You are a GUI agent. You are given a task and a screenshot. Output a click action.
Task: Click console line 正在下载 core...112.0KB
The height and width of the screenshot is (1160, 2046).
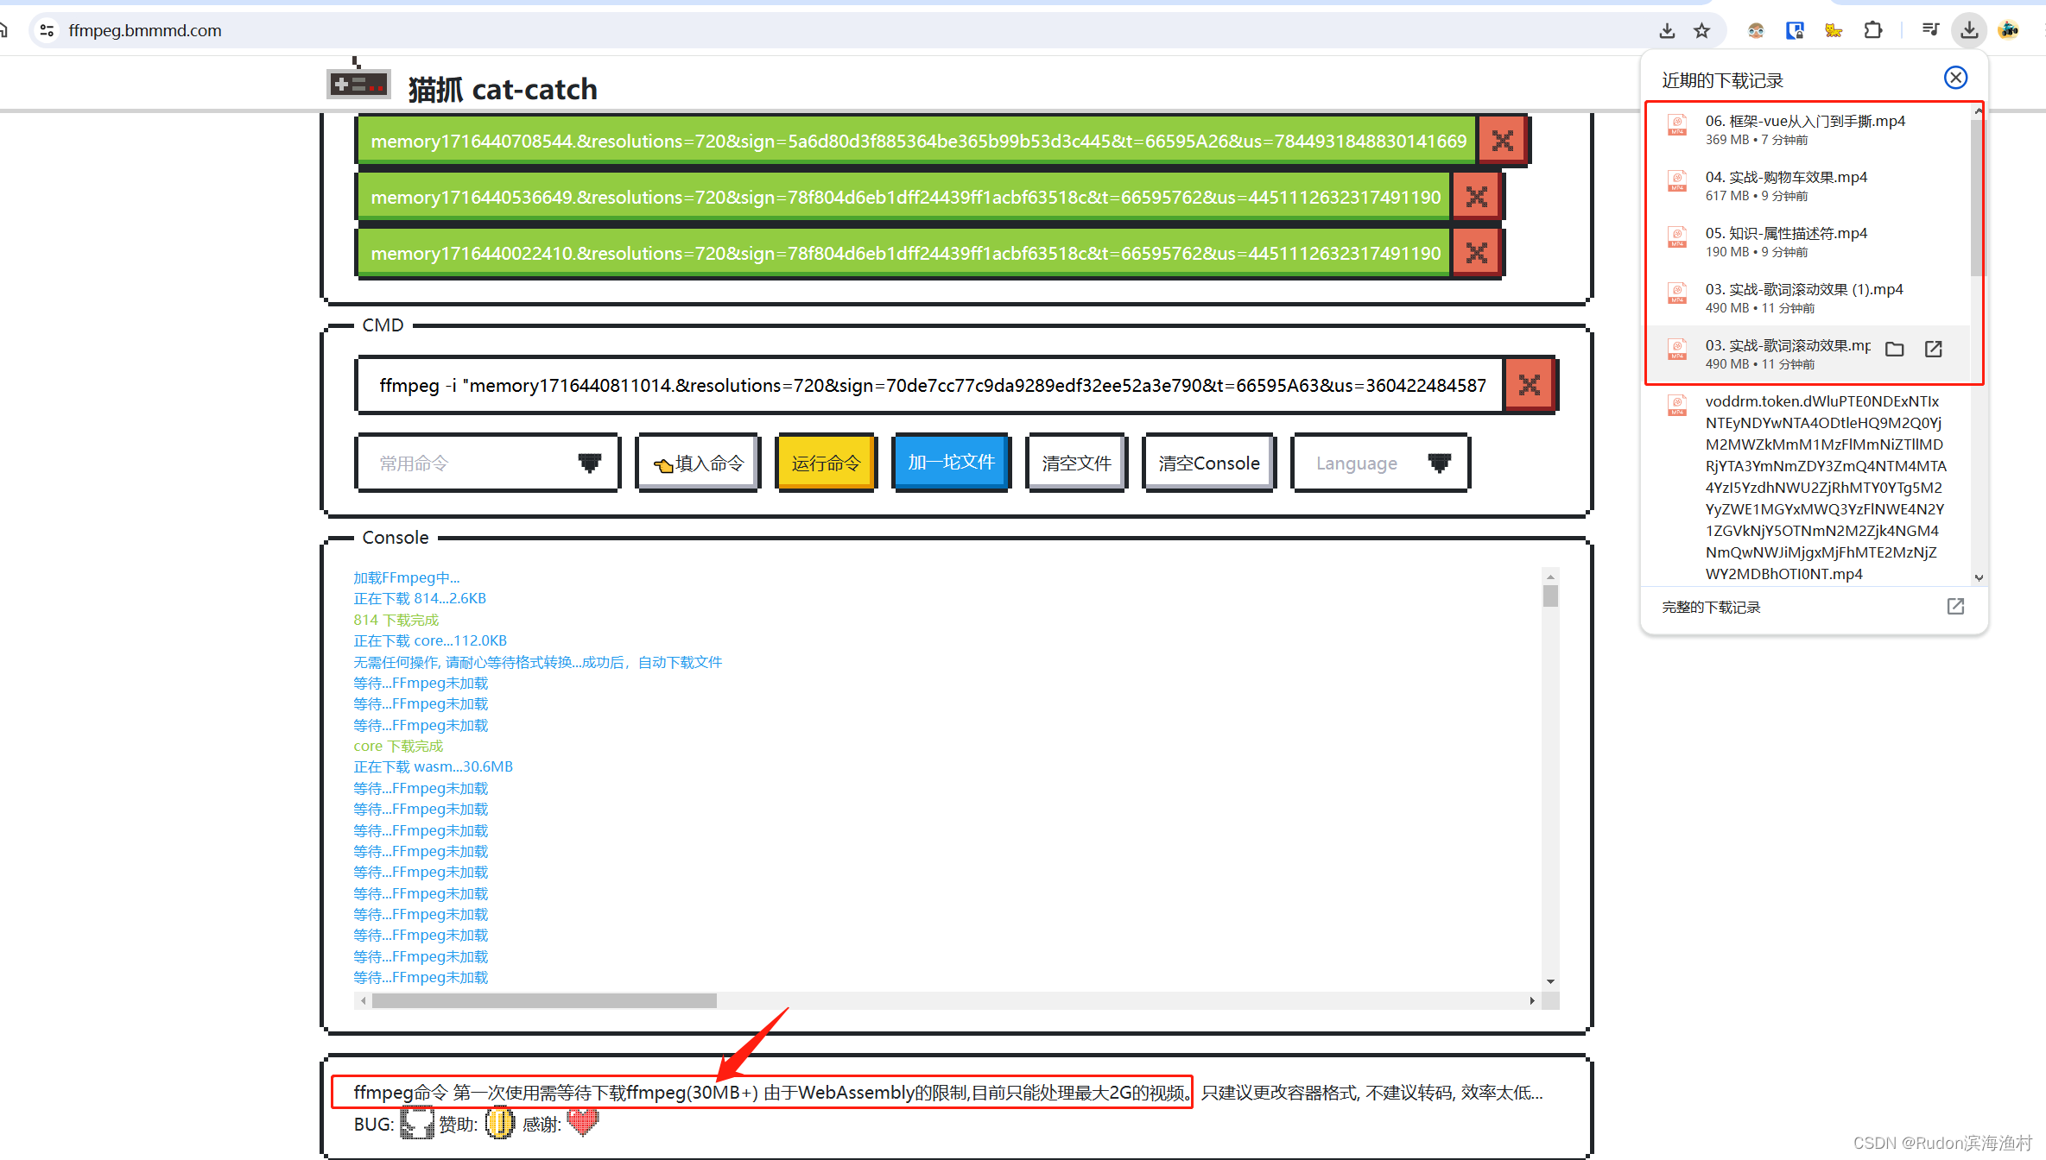click(430, 640)
